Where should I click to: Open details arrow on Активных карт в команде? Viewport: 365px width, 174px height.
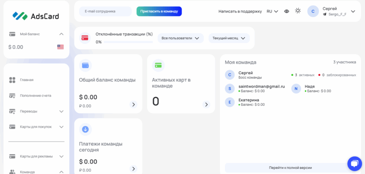(x=206, y=104)
